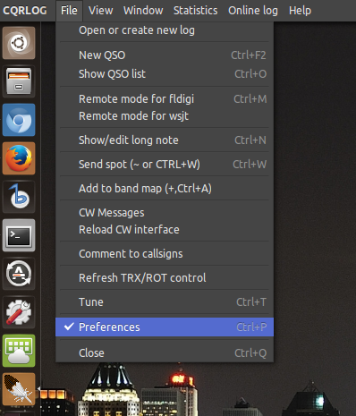Open the Online log menu

[253, 11]
